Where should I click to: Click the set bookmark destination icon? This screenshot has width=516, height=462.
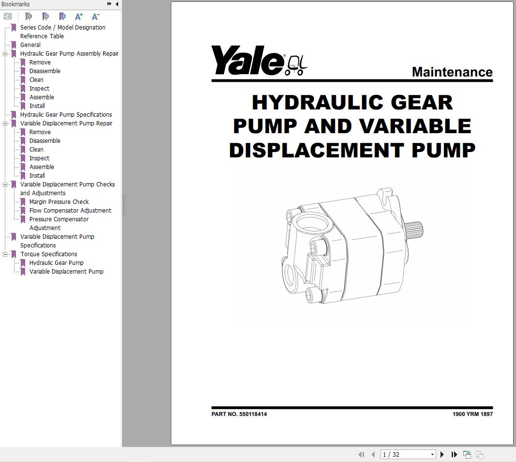point(62,16)
